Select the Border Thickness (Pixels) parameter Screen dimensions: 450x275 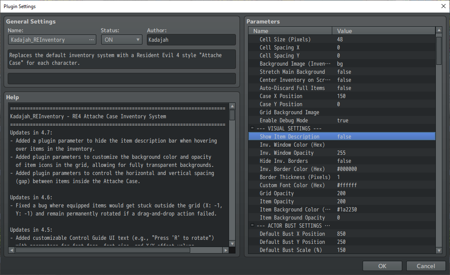tap(342, 177)
